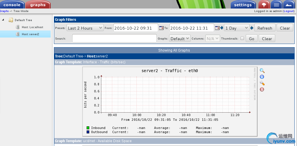Click the Graphs breadcrumb link
The width and height of the screenshot is (297, 146).
click(4, 11)
